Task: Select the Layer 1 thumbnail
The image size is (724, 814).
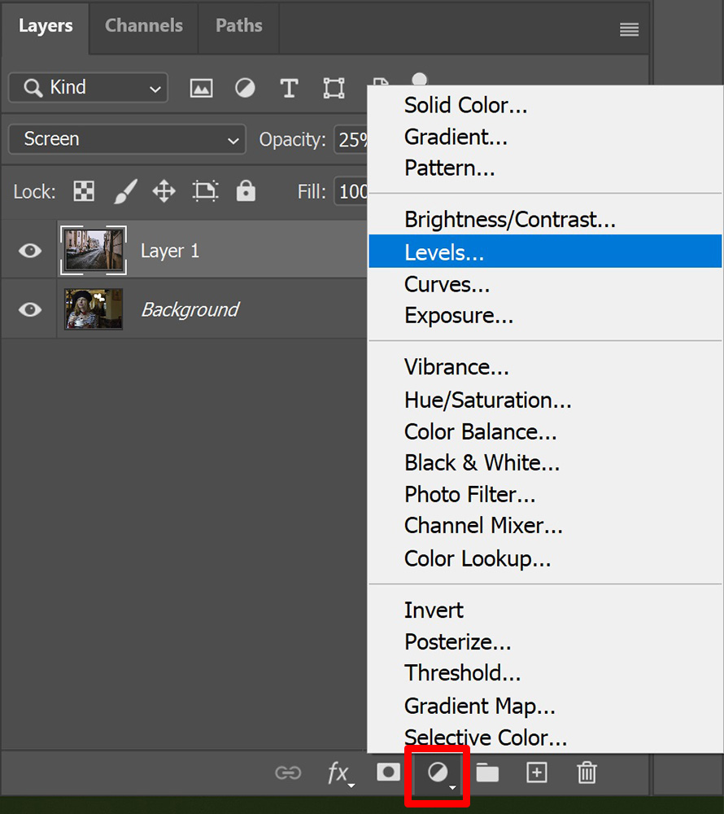Action: click(94, 250)
